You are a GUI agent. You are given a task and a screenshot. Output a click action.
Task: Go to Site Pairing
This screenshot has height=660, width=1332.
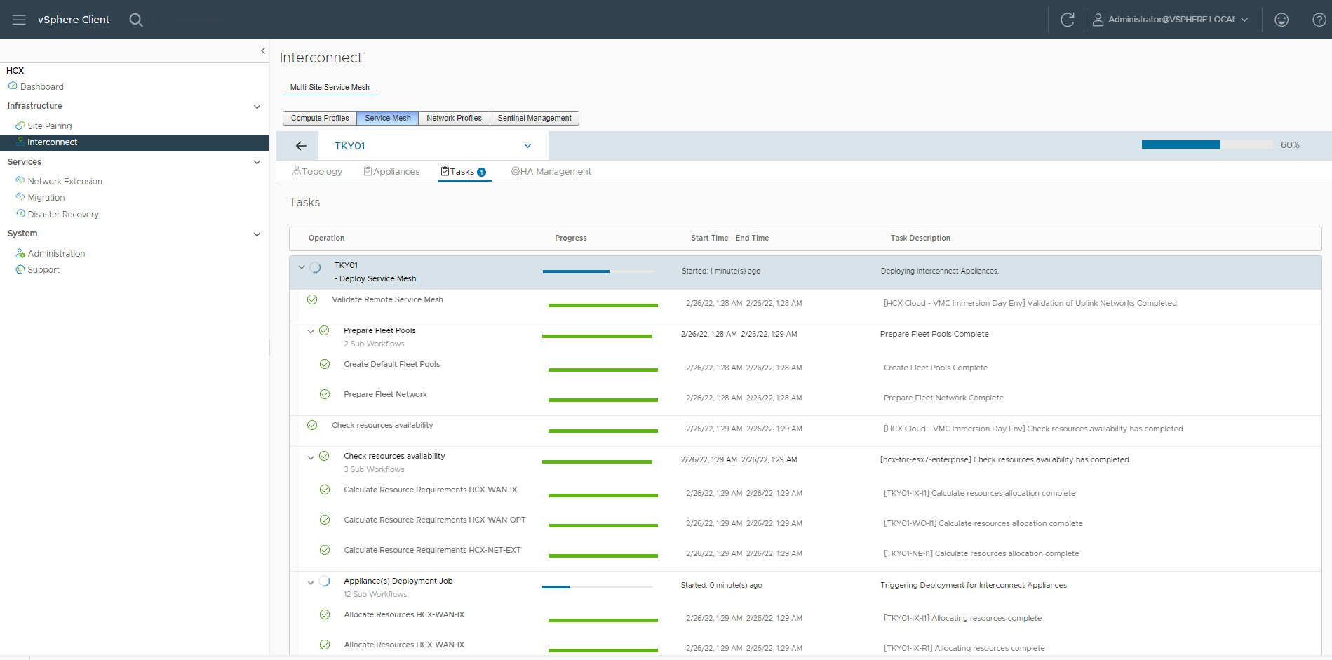point(50,126)
